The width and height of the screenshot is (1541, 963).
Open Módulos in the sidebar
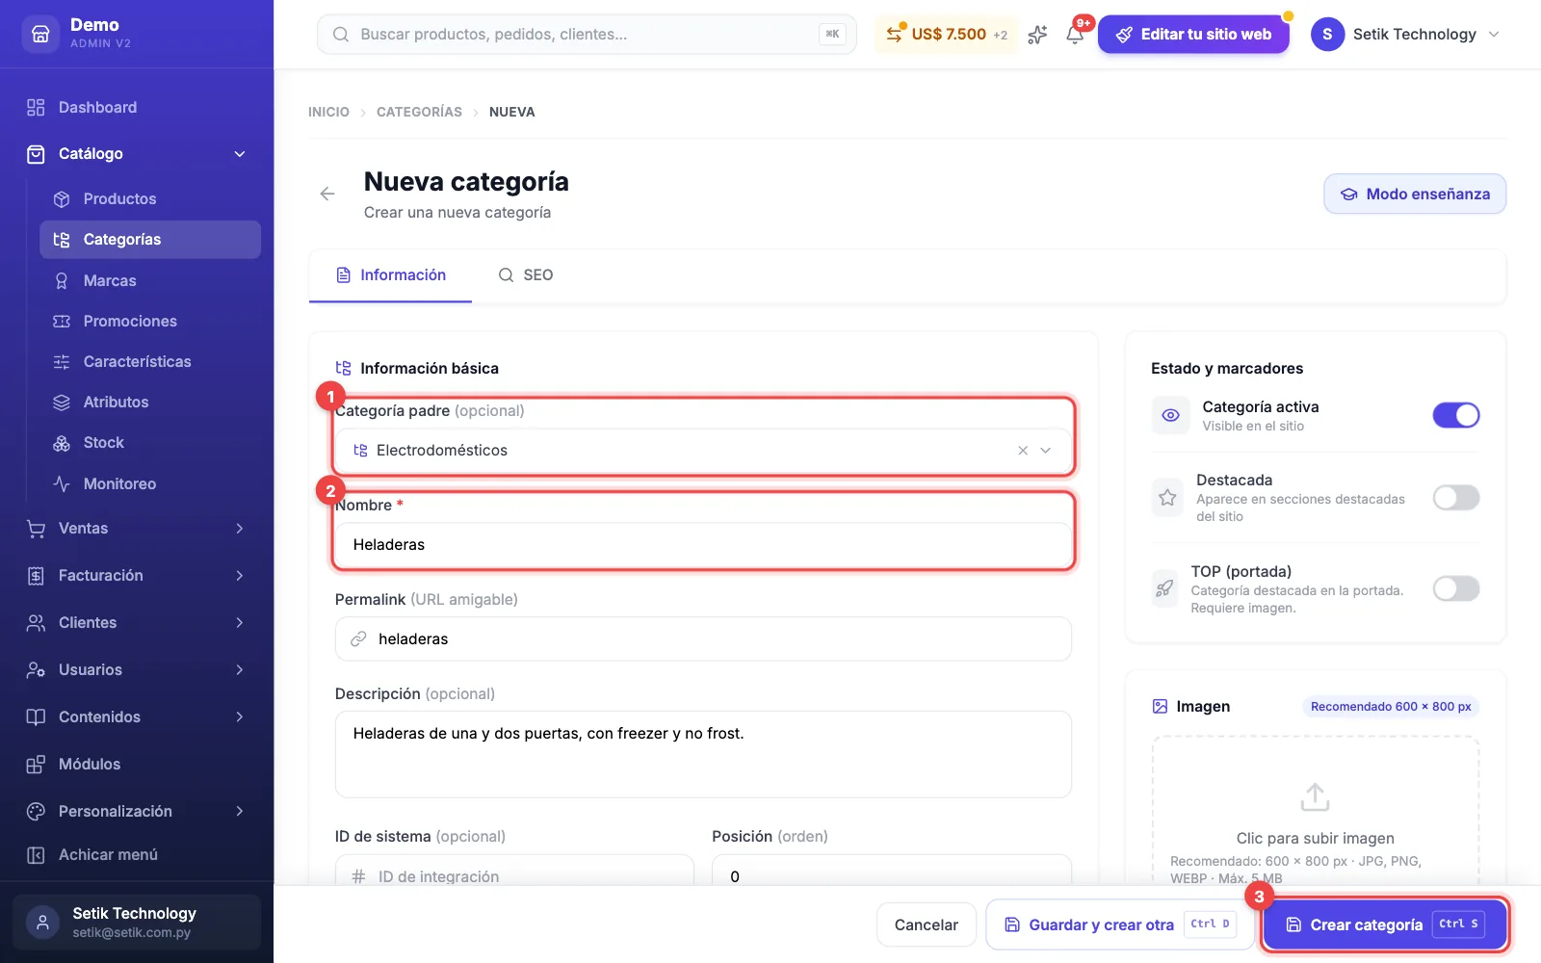coord(137,764)
